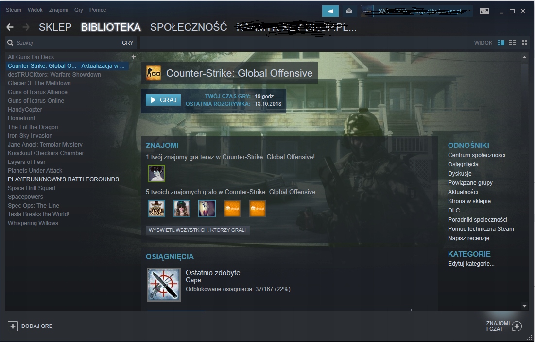Select Glacier 3: The Meltdown
Viewport: 535px width, 342px height.
click(x=39, y=83)
